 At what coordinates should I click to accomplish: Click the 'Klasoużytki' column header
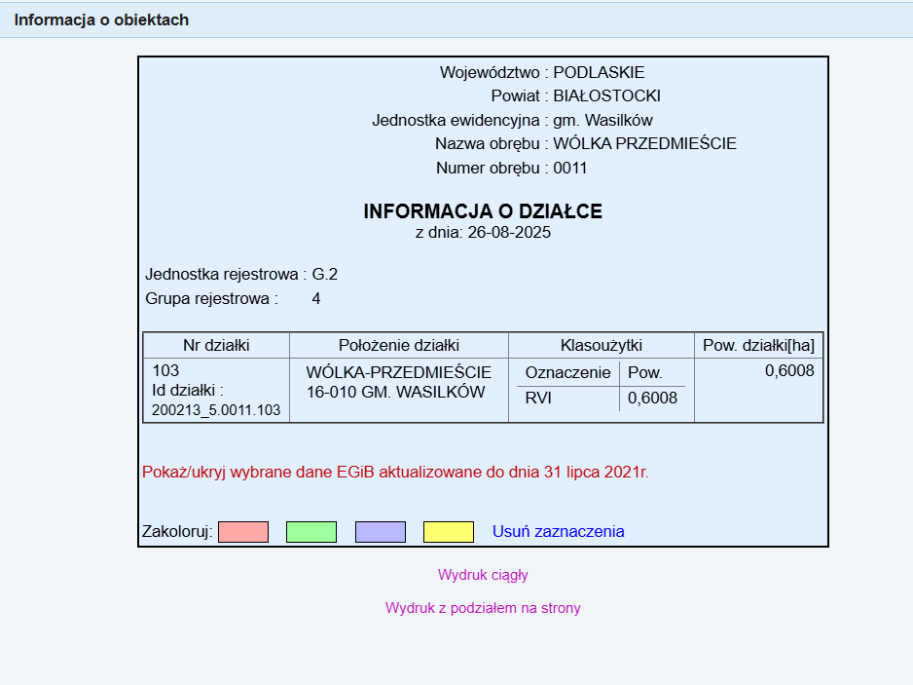pyautogui.click(x=601, y=346)
